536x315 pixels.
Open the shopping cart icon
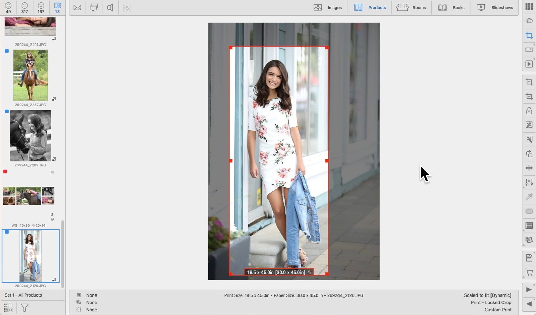(529, 273)
